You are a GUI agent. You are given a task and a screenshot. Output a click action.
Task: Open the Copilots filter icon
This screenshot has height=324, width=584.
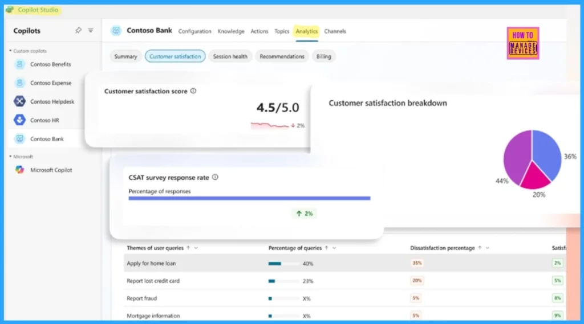tap(91, 31)
